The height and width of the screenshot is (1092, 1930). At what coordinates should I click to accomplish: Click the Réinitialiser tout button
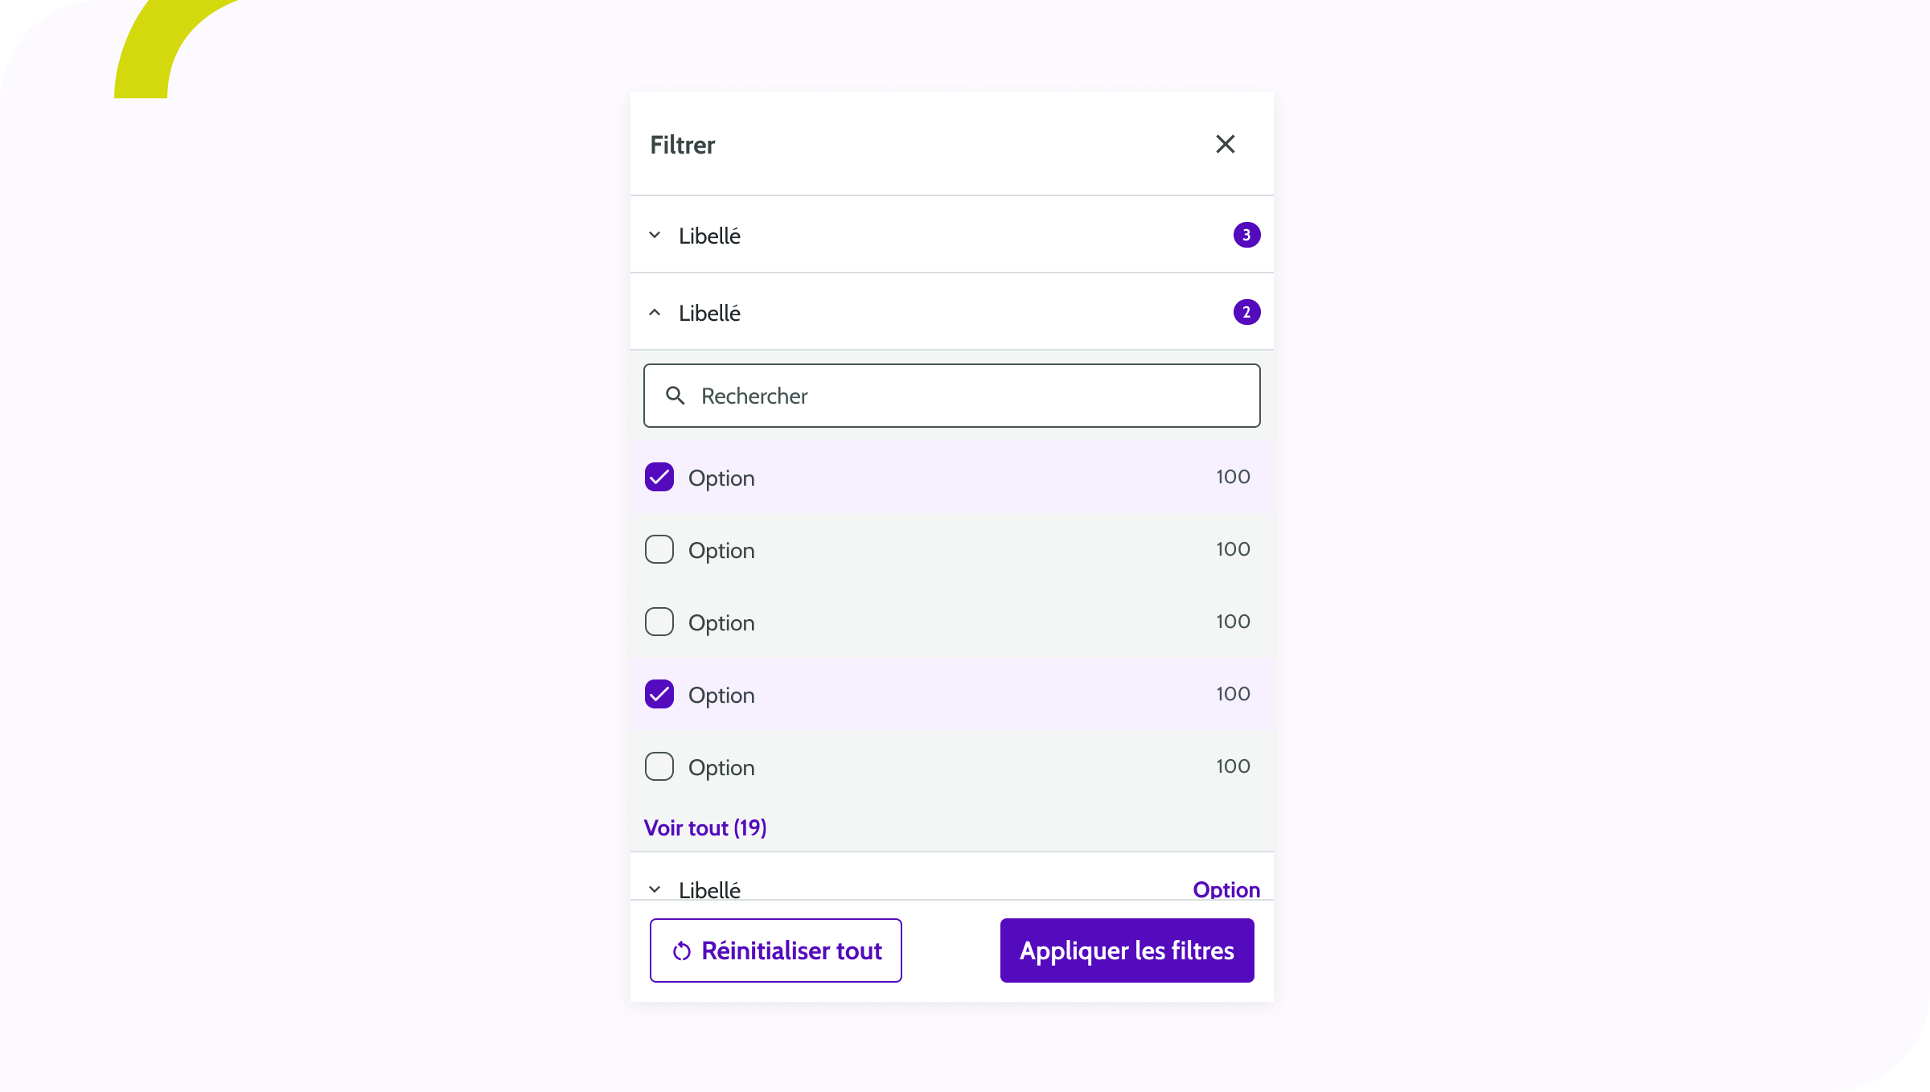775,950
